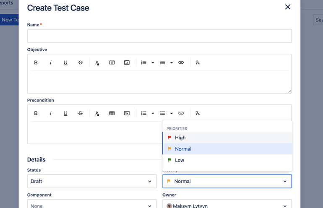323x208 pixels.
Task: Open numbered list options in Precondition editor
Action: pos(153,113)
